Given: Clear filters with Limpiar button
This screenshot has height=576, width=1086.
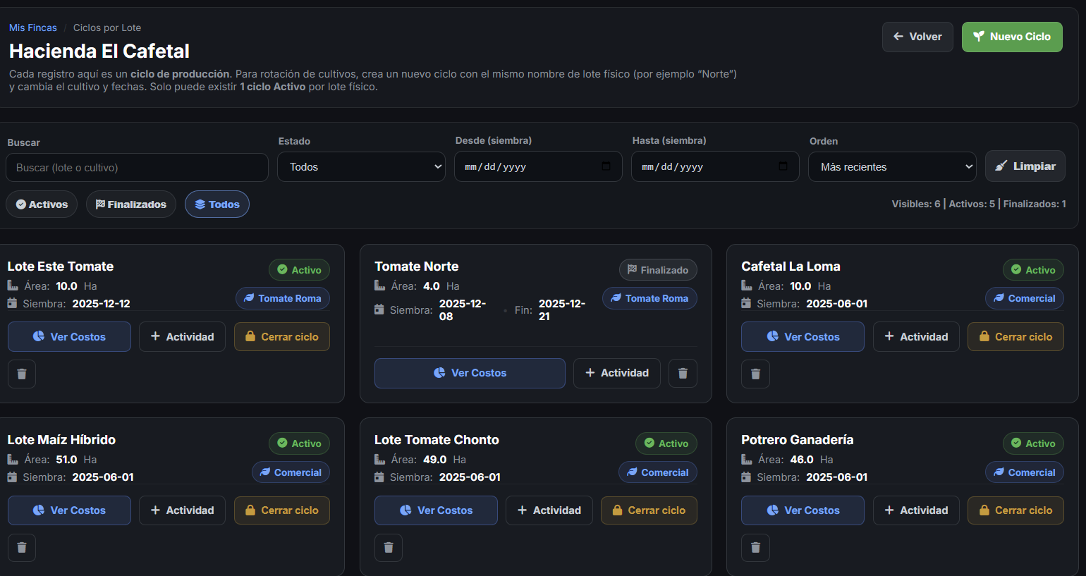Looking at the screenshot, I should 1025,166.
